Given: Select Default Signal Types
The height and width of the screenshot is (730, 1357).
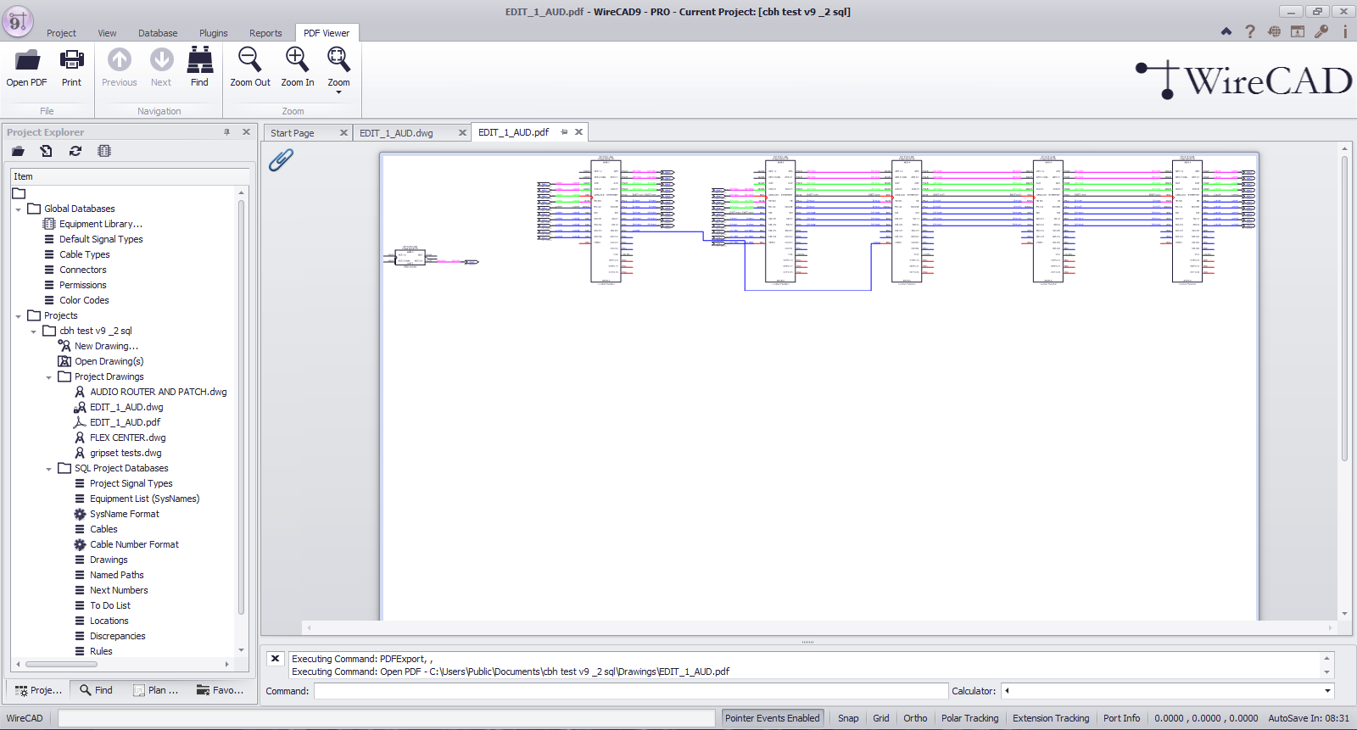Looking at the screenshot, I should pos(101,239).
